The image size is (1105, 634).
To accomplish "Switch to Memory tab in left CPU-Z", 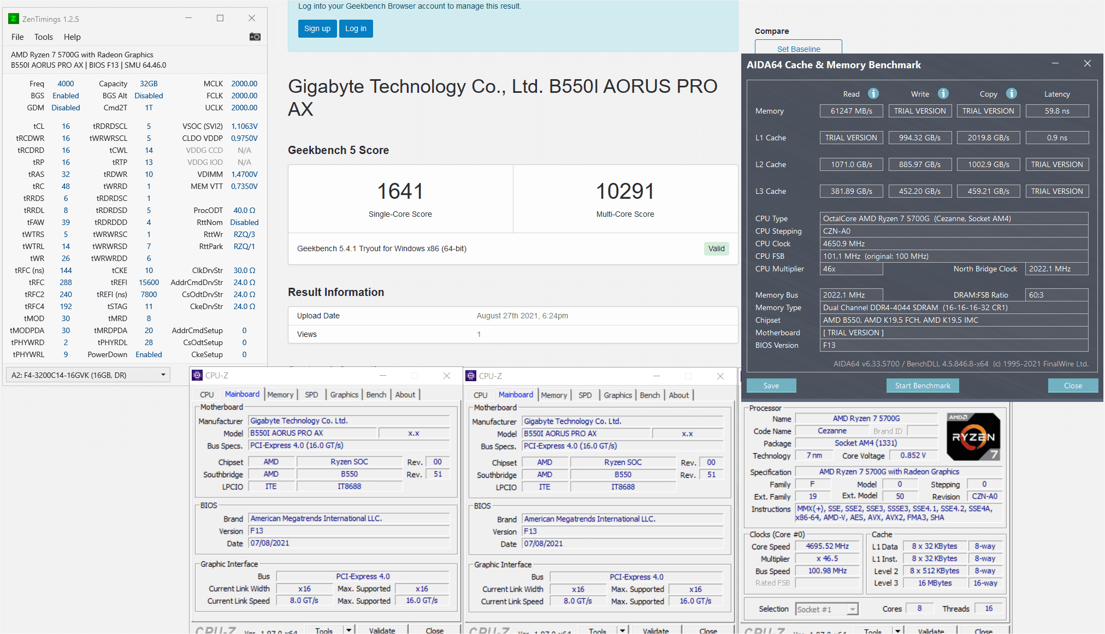I will 280,394.
